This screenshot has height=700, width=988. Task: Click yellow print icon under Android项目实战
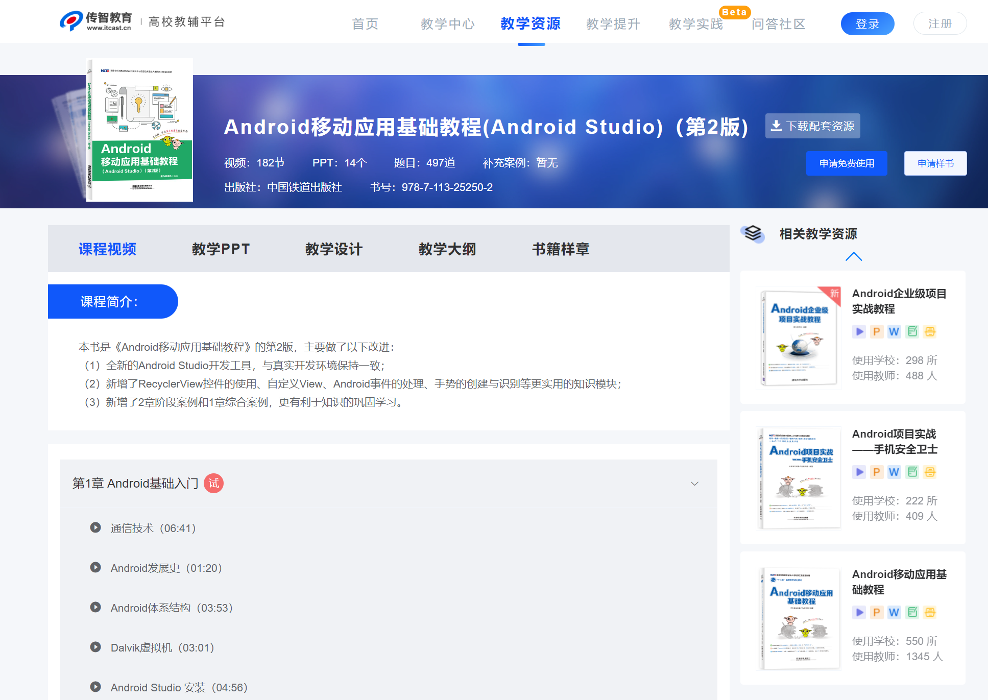[930, 472]
